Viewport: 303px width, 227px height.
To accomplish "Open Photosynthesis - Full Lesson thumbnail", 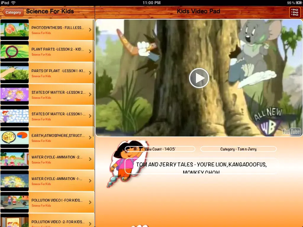I will [x=14, y=30].
